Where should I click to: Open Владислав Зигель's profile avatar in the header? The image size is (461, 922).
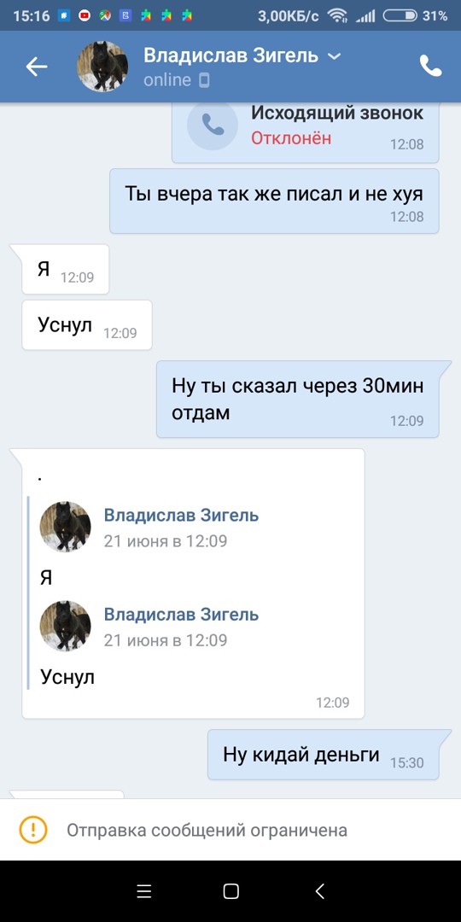click(102, 67)
